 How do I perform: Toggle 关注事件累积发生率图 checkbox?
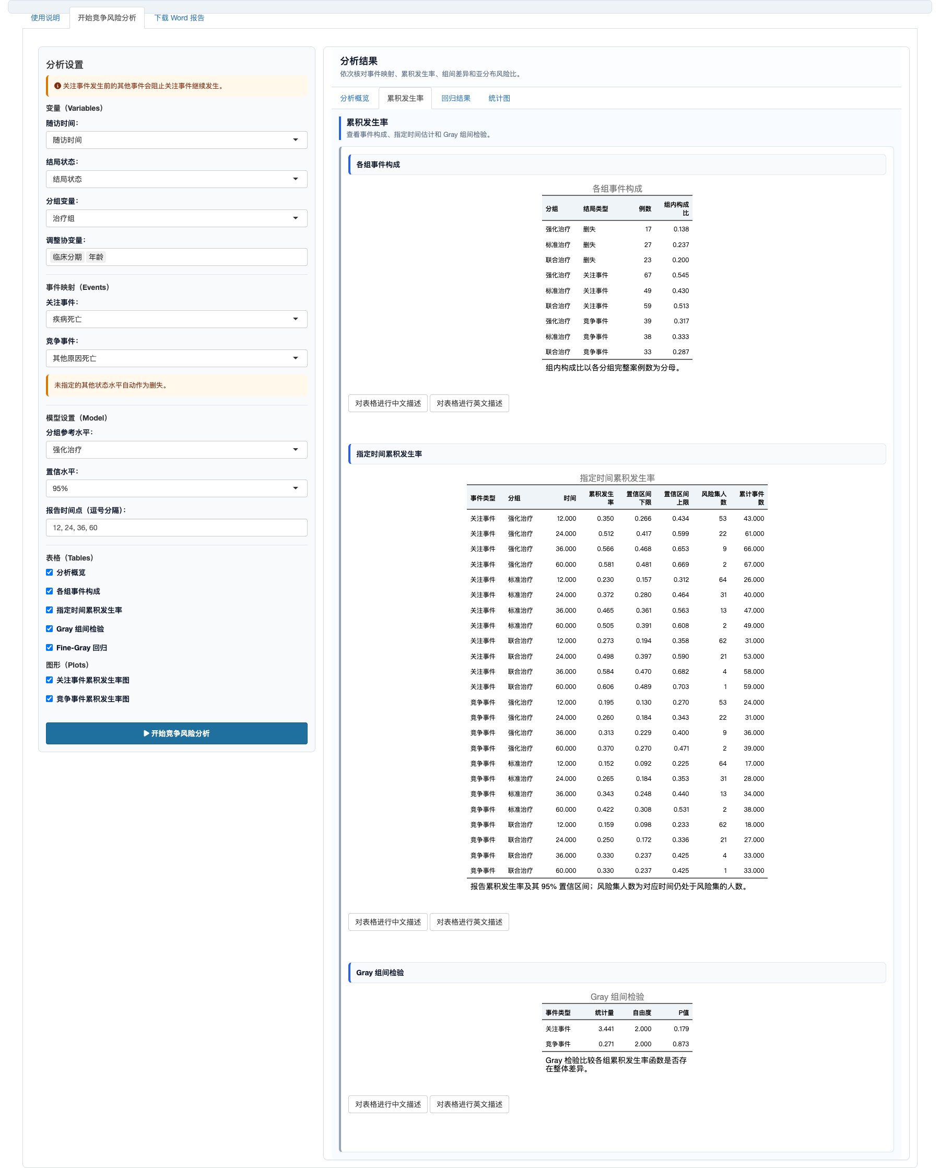click(49, 680)
